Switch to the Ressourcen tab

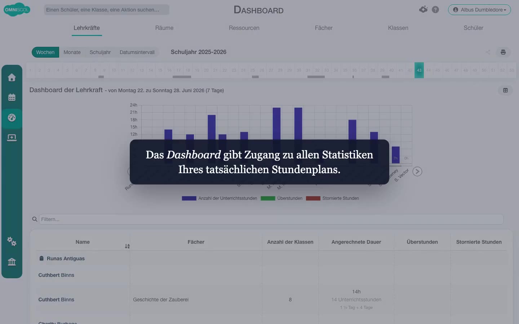[244, 28]
